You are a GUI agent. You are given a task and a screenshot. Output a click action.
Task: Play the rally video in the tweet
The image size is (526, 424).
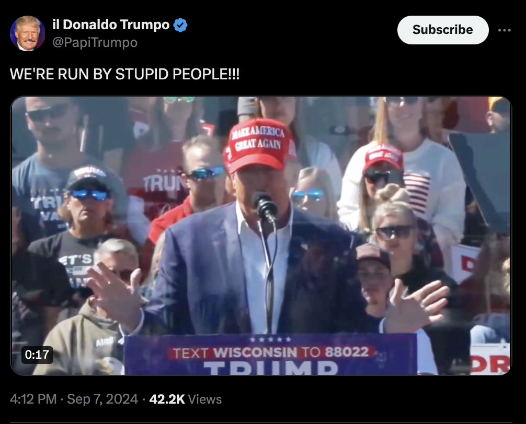(261, 236)
